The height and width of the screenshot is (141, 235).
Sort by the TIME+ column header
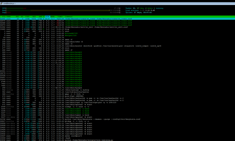point(60,17)
